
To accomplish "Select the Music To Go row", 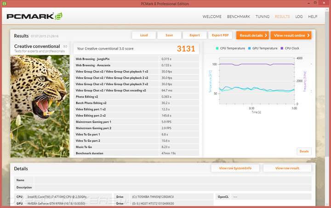I will click(136, 147).
